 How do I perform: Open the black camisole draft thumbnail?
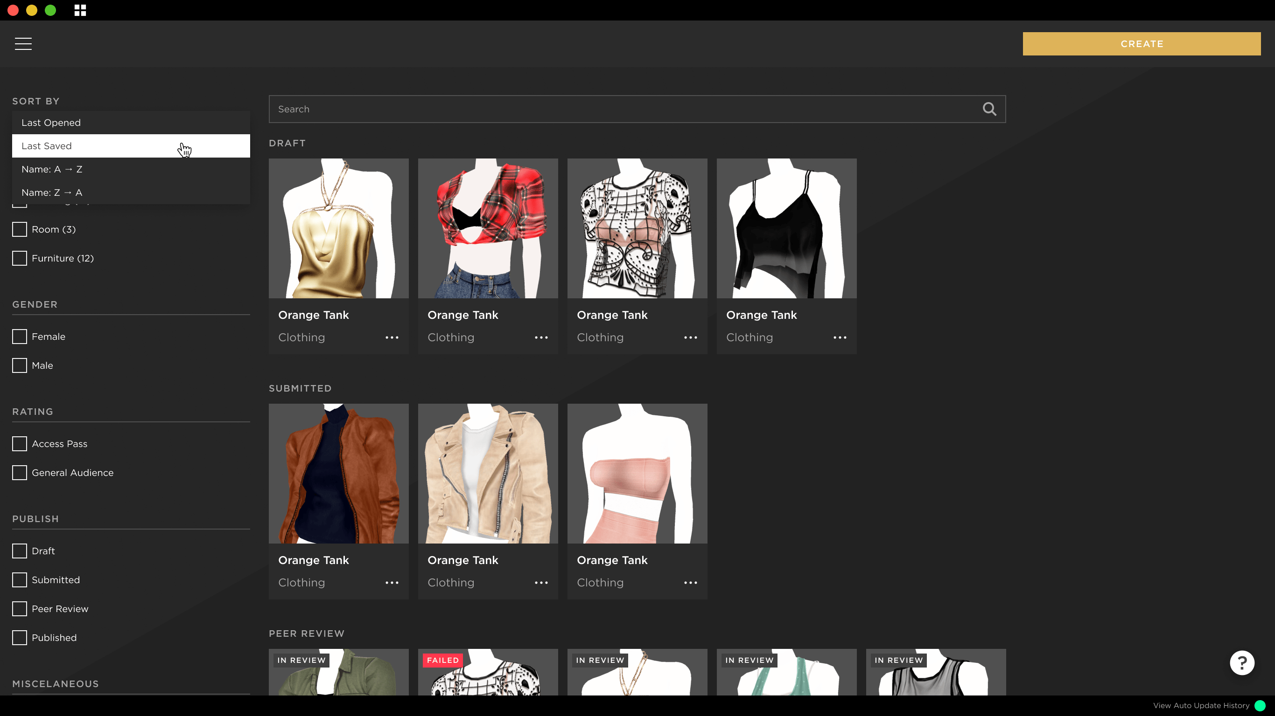pyautogui.click(x=786, y=228)
